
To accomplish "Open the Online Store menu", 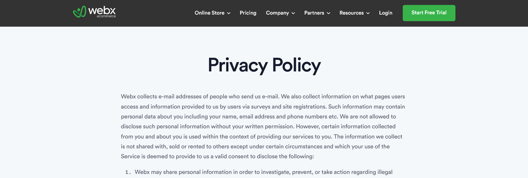I will (209, 13).
